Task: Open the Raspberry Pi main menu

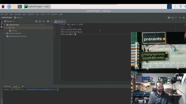Action: [x=3, y=6]
